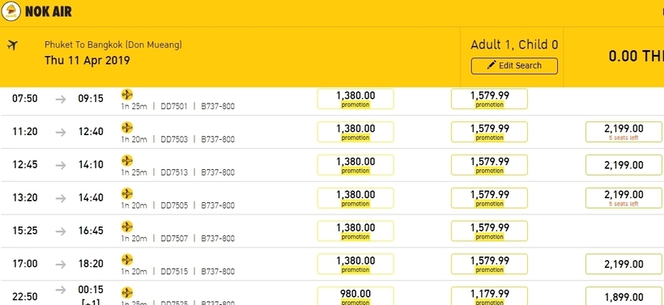Pick 1,899.00 fare for 22:50 flight
Viewport: 664px width, 305px height.
[x=624, y=296]
